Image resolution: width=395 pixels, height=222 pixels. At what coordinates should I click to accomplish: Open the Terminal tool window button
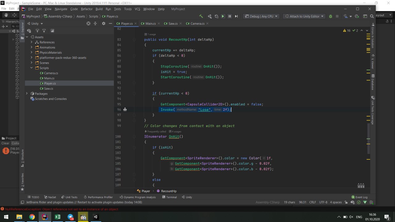[x=169, y=197]
